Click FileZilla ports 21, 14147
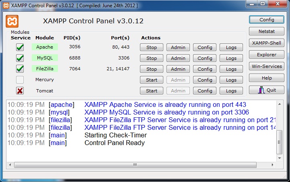 pos(118,69)
